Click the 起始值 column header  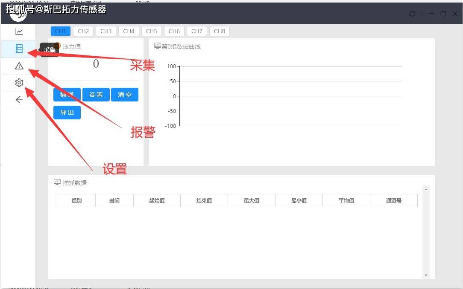click(157, 201)
